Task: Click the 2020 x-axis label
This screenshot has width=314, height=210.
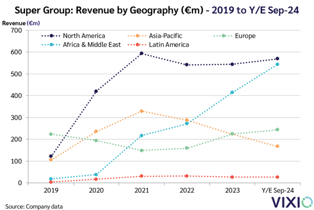Action: point(96,191)
